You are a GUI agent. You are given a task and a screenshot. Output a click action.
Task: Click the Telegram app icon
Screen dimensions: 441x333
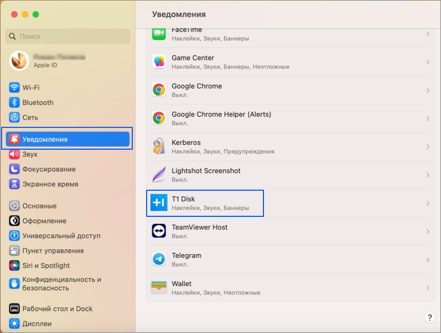(159, 259)
